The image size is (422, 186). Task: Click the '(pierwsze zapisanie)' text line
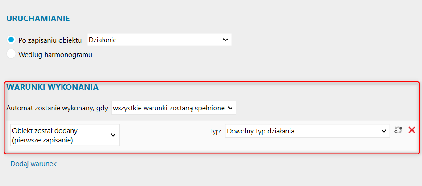point(42,140)
